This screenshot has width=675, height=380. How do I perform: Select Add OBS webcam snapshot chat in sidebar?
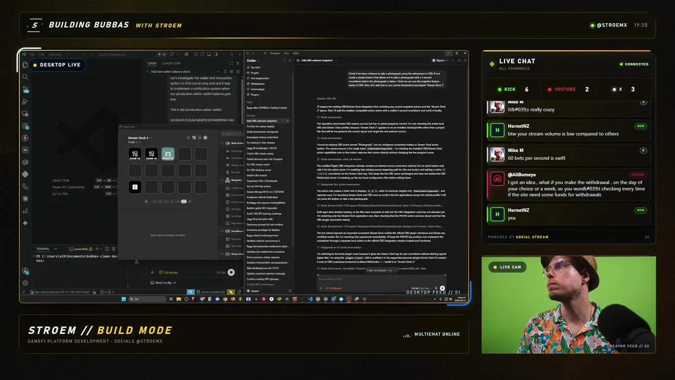pyautogui.click(x=268, y=121)
